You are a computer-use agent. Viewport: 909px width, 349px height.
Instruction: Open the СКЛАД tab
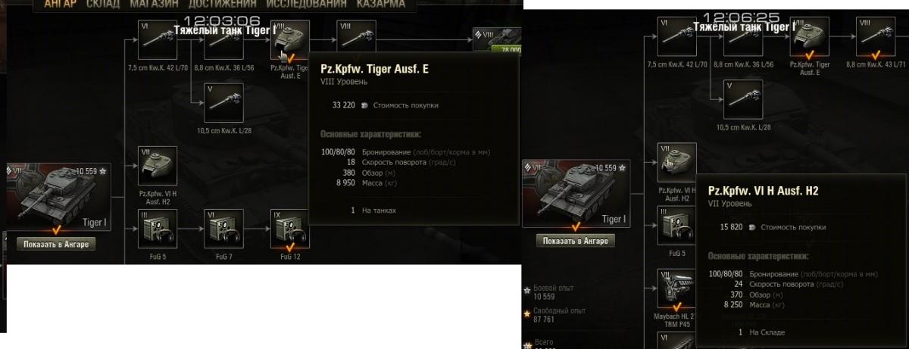pyautogui.click(x=103, y=5)
